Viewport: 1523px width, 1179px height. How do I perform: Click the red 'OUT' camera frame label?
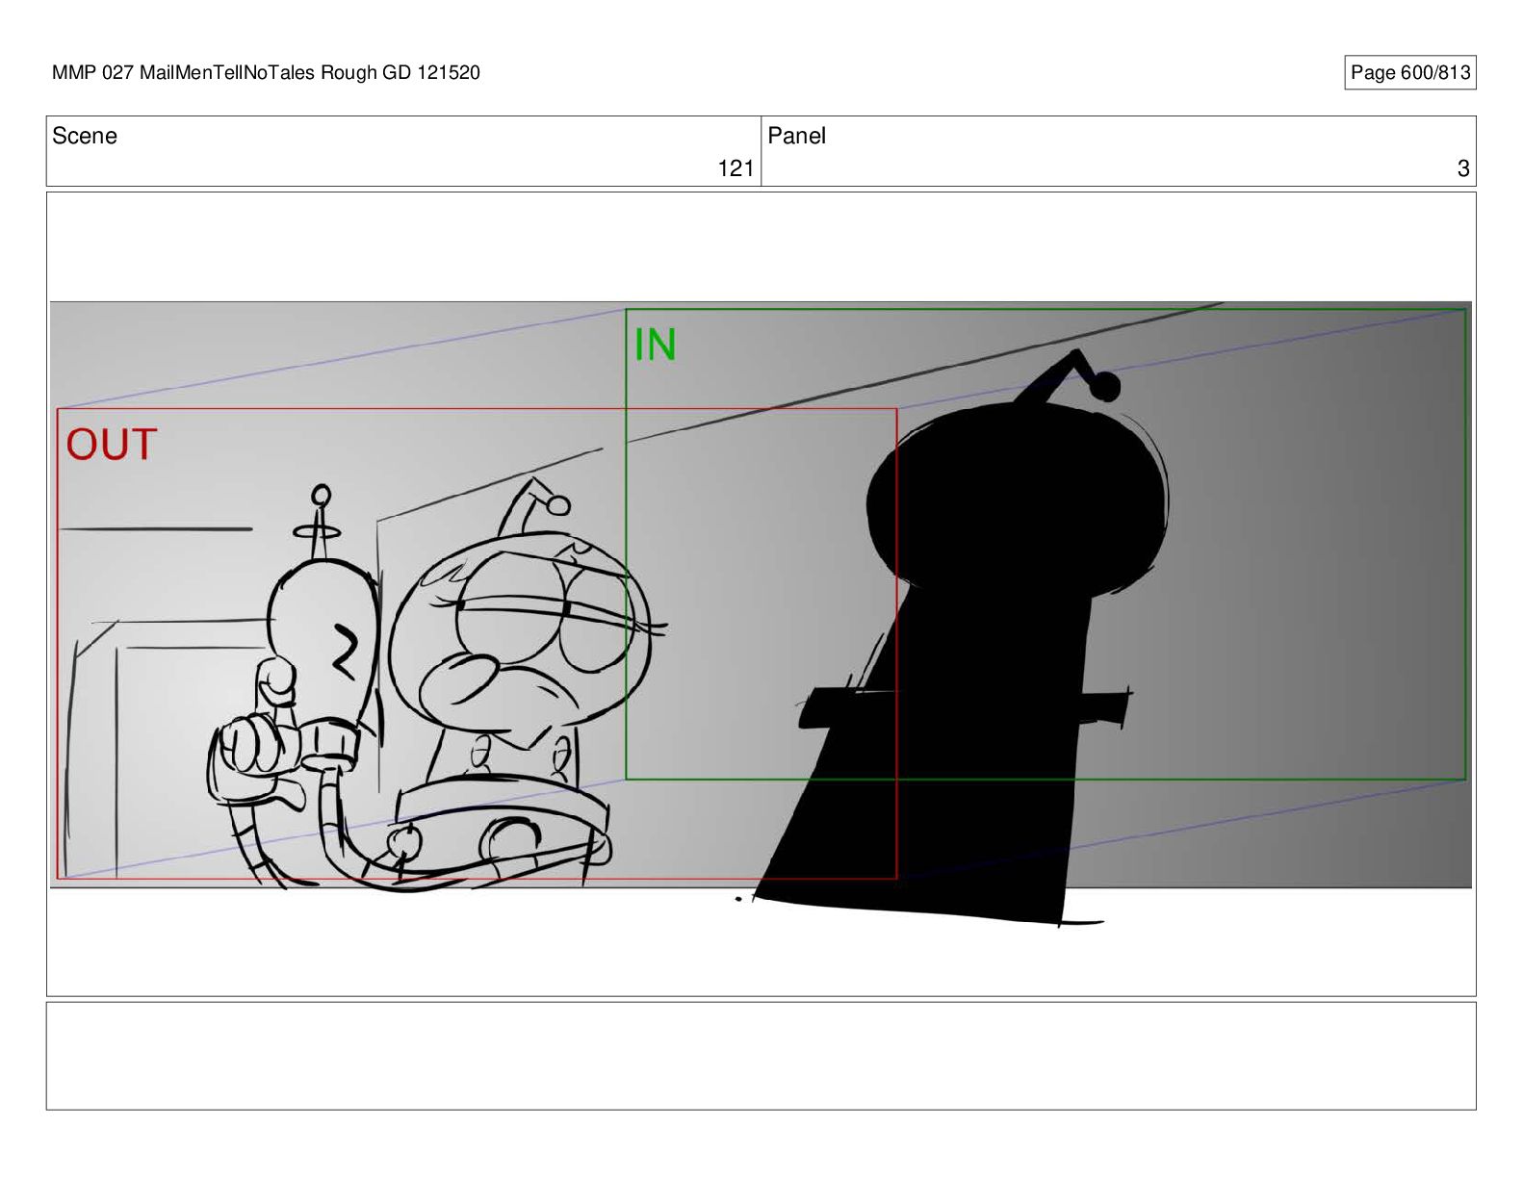pyautogui.click(x=112, y=445)
